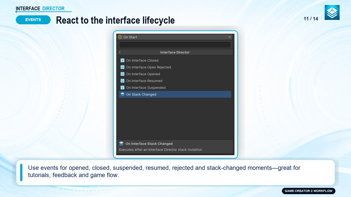Click the INTERFACE DIRECTOR heading text

point(40,8)
